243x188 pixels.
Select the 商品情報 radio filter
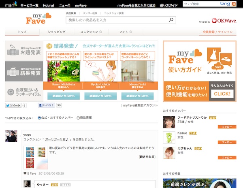[78, 118]
